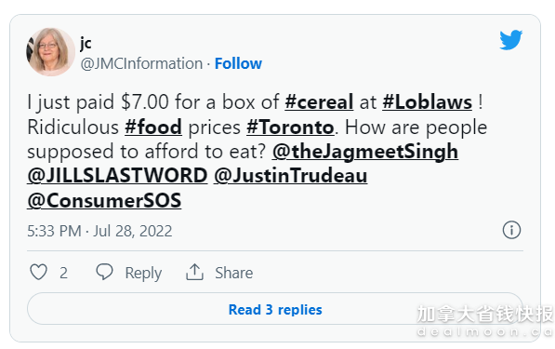Visit the @JustinTrudeau mention
555x349 pixels.
tap(291, 176)
